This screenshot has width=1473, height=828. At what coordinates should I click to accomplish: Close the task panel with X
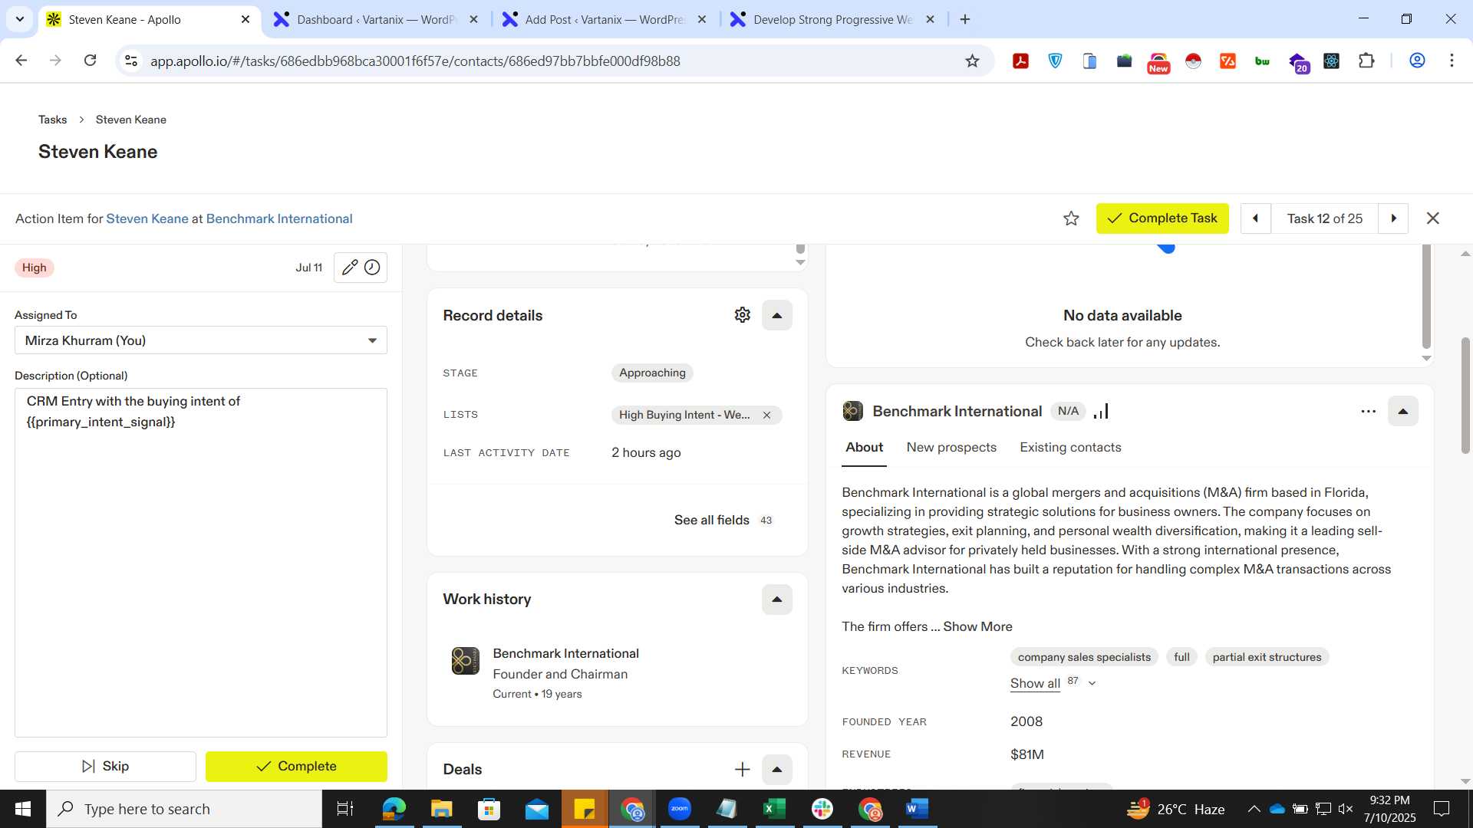(1432, 219)
